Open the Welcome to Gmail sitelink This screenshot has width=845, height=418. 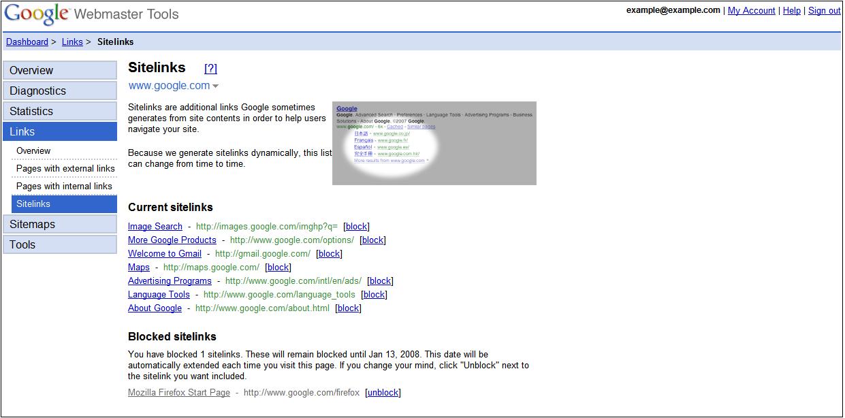165,254
